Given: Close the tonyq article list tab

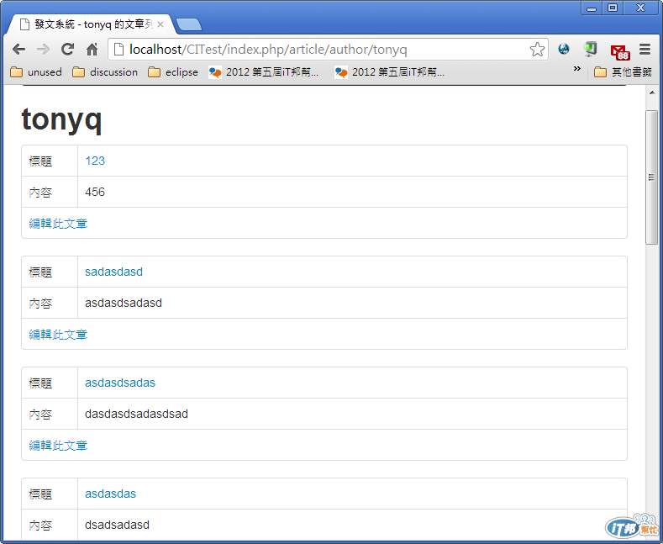Looking at the screenshot, I should pos(160,24).
